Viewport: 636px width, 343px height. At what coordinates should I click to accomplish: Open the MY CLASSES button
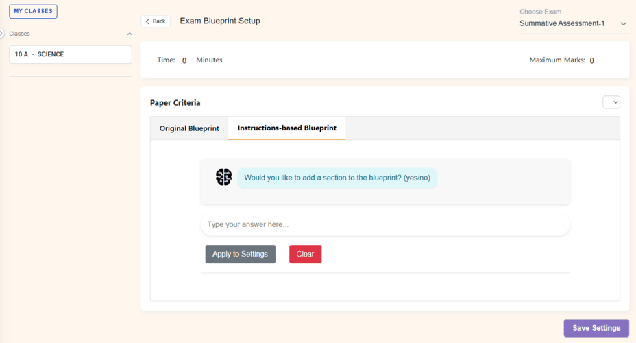33,11
